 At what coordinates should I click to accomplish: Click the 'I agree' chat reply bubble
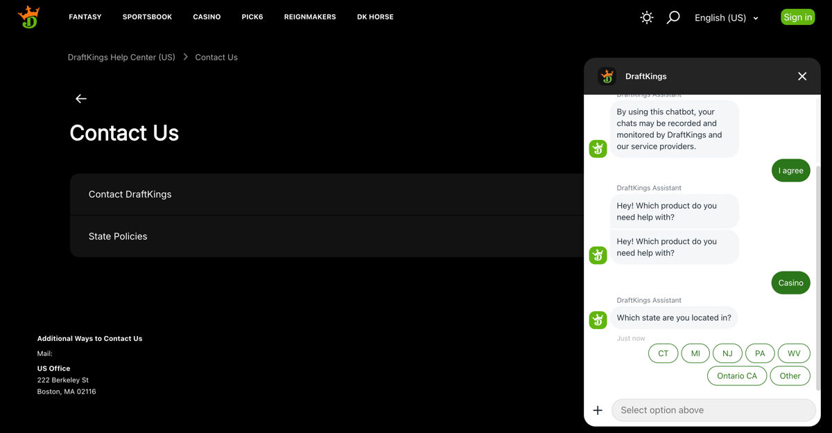click(791, 170)
